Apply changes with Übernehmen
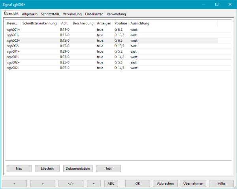The image size is (237, 189). (194, 183)
